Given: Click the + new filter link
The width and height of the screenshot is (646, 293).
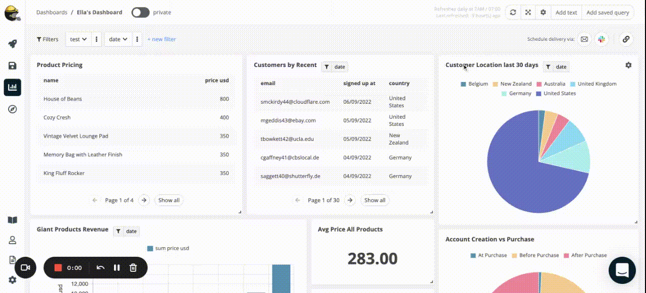Looking at the screenshot, I should [161, 39].
